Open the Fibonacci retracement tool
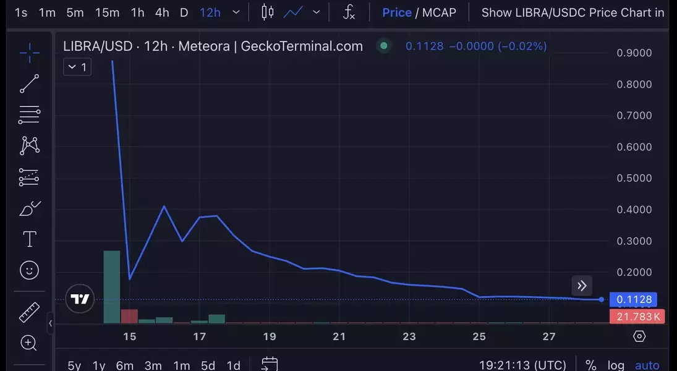The height and width of the screenshot is (371, 677). point(29,115)
